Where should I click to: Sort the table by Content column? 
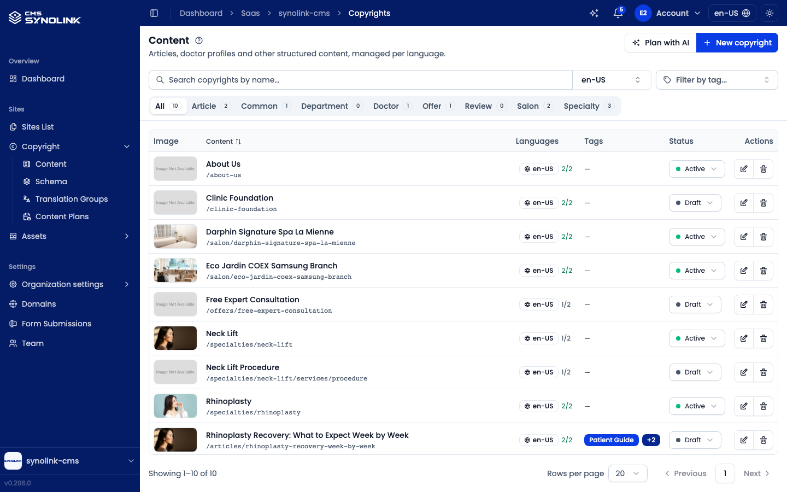point(224,141)
